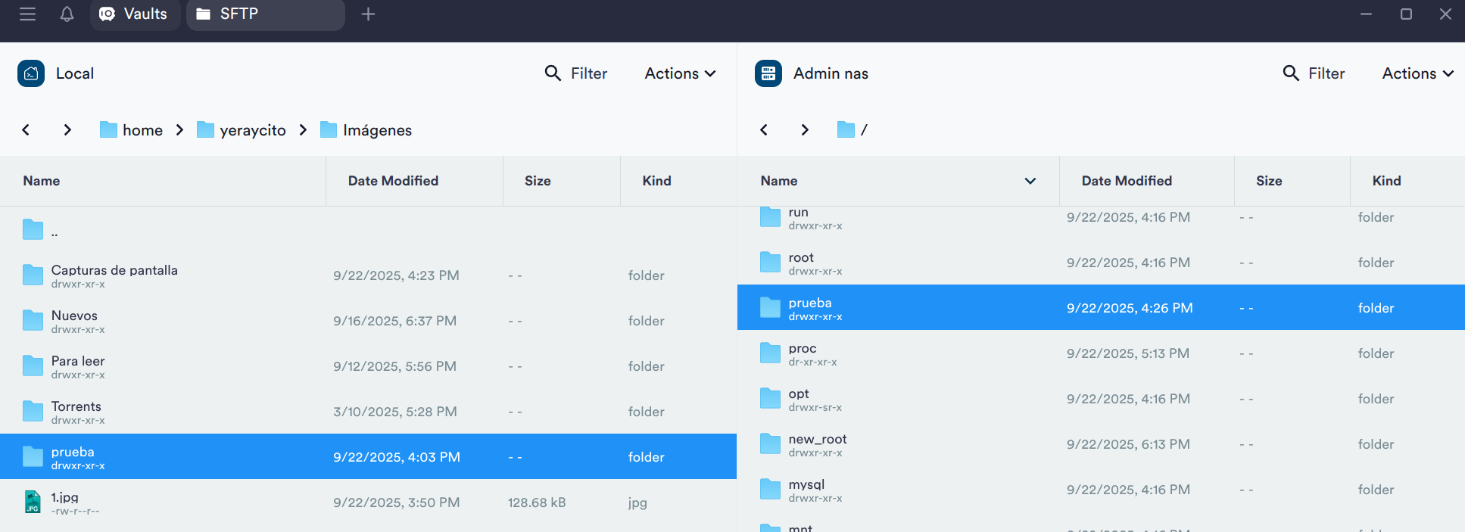Go back in the Local panel
Screen dimensions: 1465x532
[x=26, y=130]
